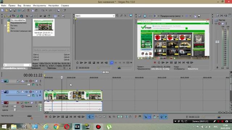Copy preview snapshot to clipboard icon
This screenshot has width=232, height=130.
click(195, 16)
